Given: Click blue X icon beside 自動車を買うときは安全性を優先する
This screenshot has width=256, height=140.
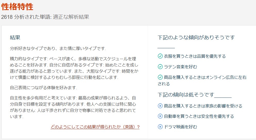Looking at the screenshot, I should click(x=160, y=116).
